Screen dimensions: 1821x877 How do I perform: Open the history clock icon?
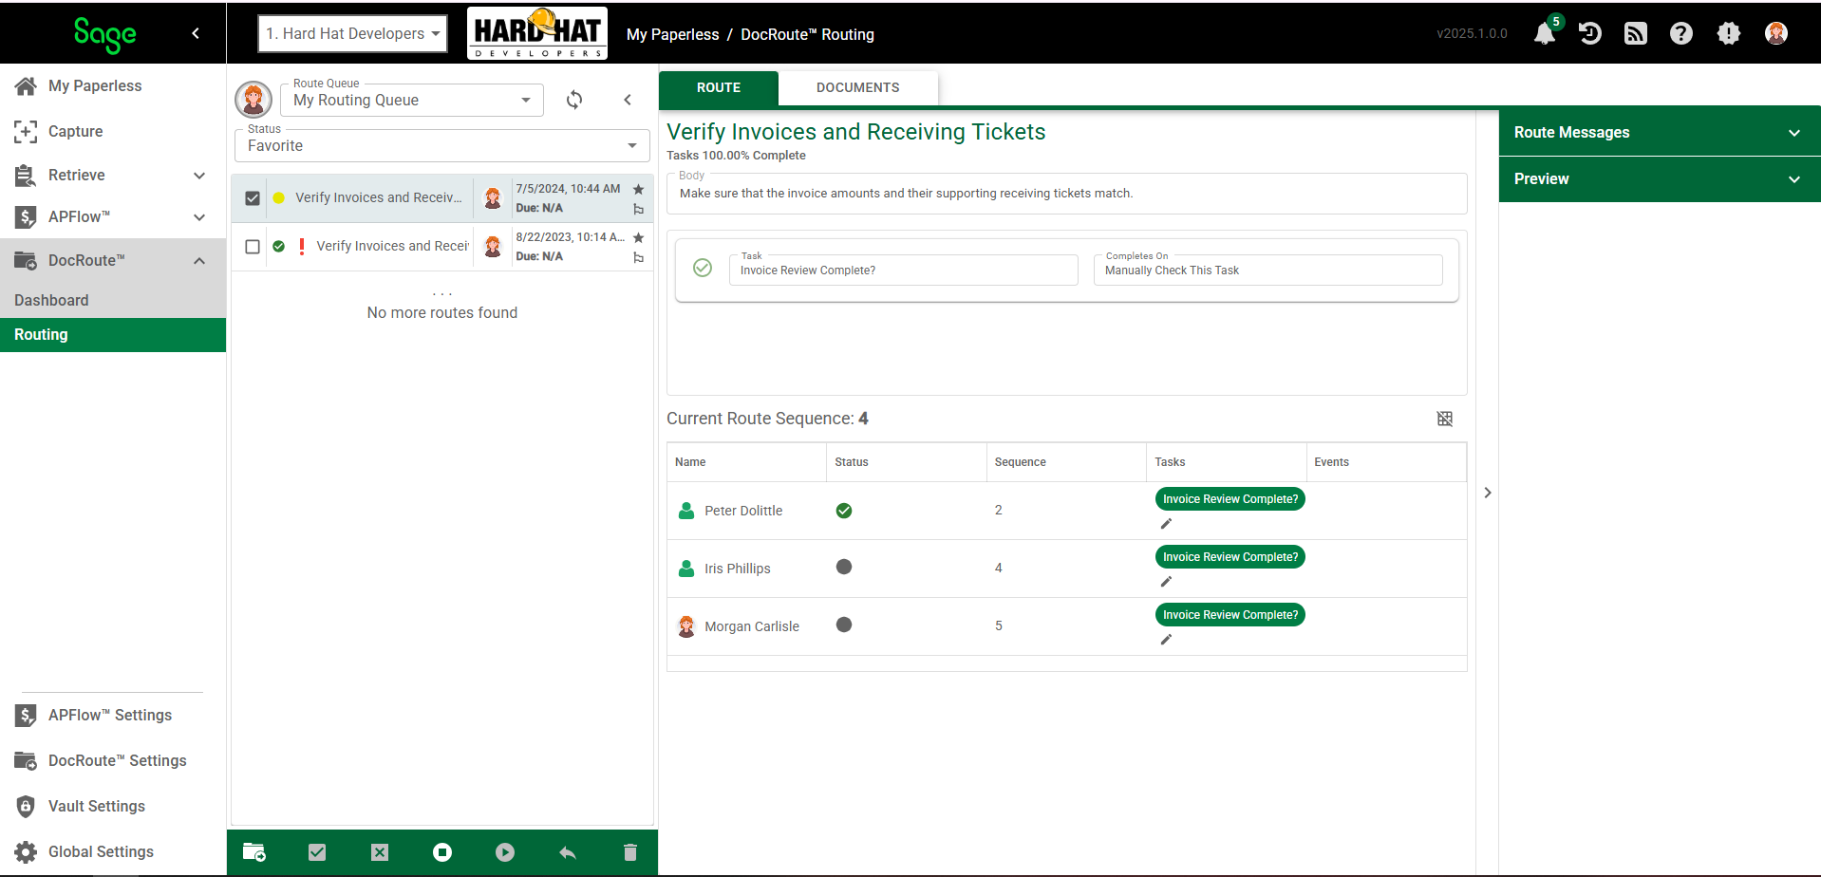[x=1590, y=34]
